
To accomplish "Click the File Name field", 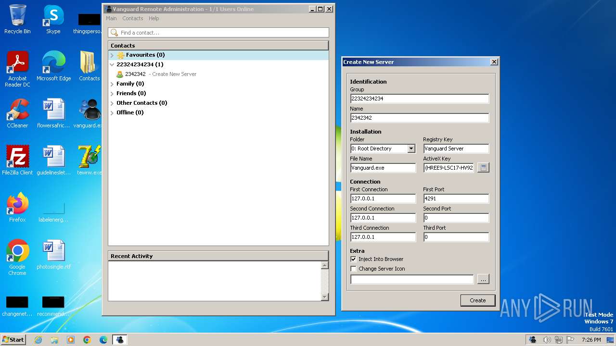I will (383, 168).
